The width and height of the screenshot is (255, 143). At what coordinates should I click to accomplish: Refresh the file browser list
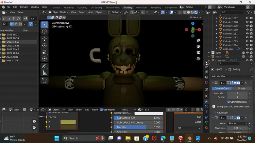tap(19, 19)
